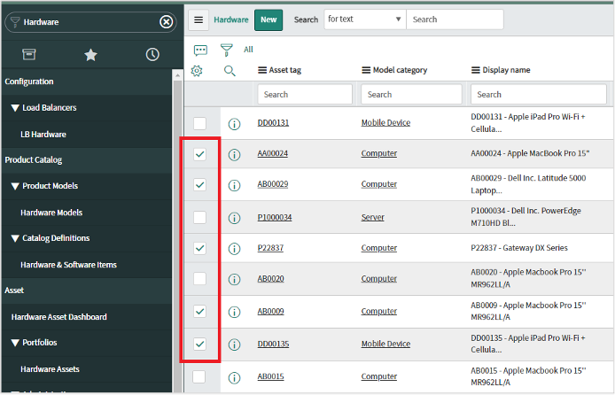This screenshot has height=395, width=615.
Task: Preview record info icon for DD00135
Action: [234, 345]
